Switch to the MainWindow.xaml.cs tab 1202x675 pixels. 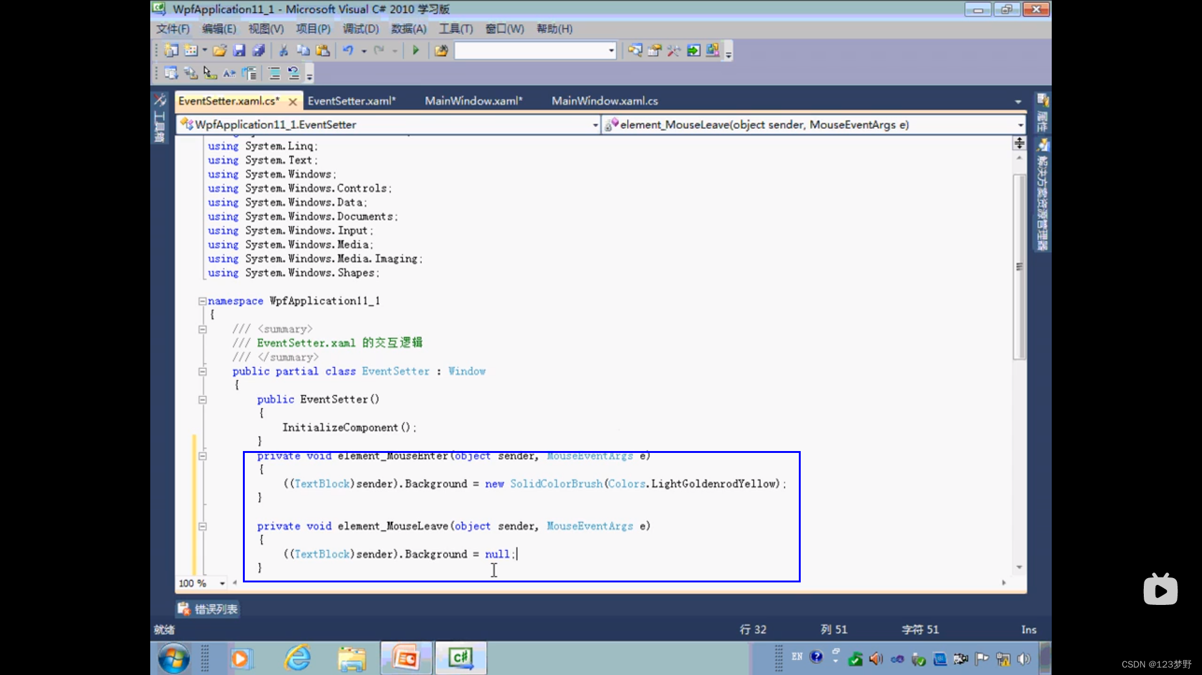[x=604, y=101]
